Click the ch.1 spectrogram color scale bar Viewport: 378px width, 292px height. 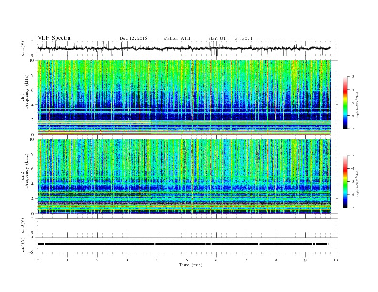click(345, 103)
